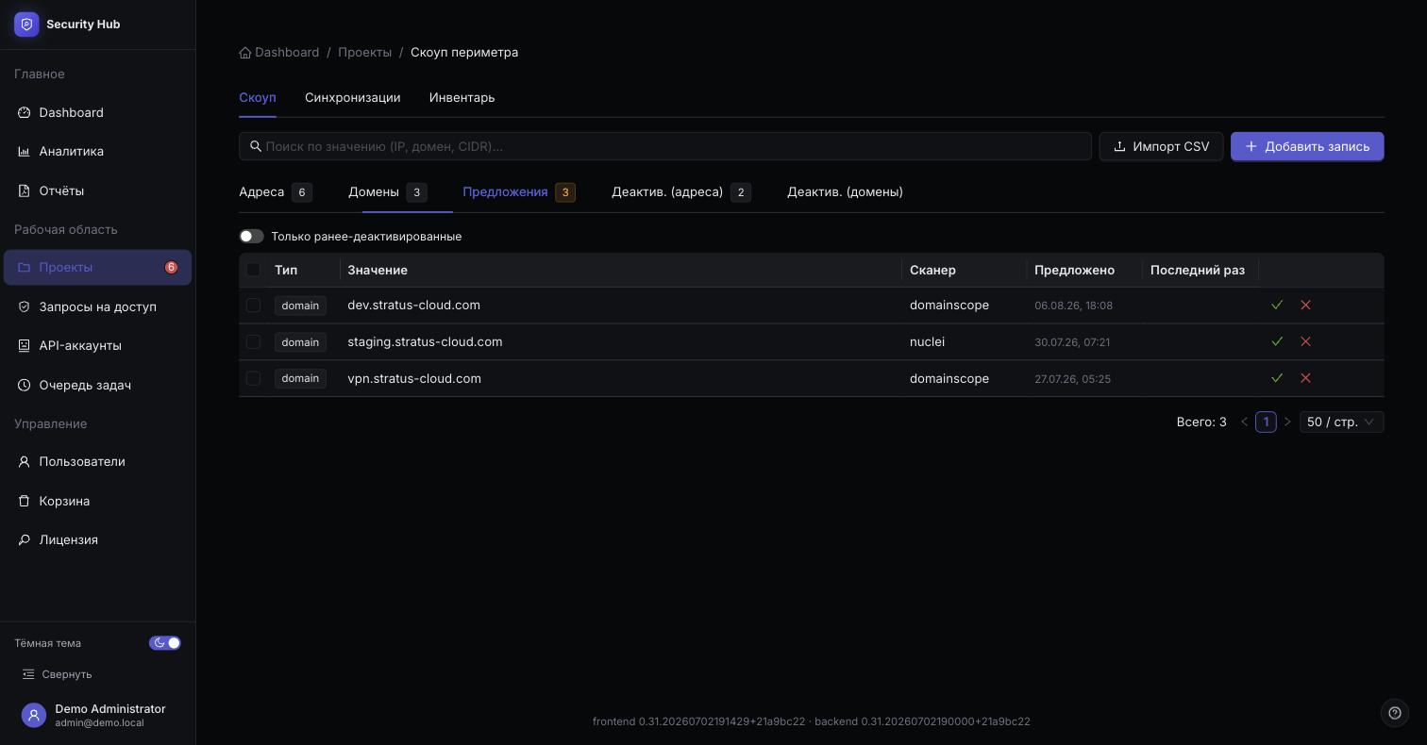1427x745 pixels.
Task: Open the 50 / стр. page size dropdown
Action: coord(1341,422)
